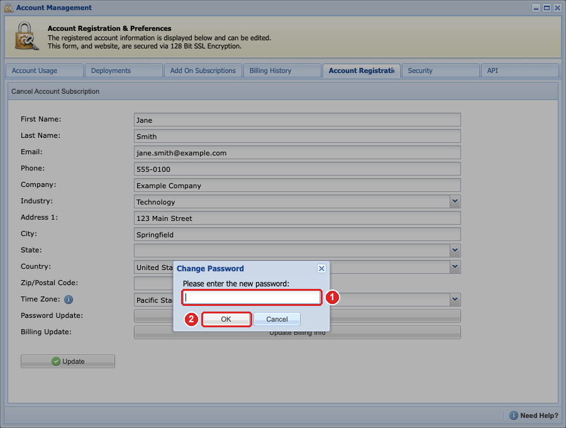
Task: Click the Update Billing Info button
Action: pos(297,332)
